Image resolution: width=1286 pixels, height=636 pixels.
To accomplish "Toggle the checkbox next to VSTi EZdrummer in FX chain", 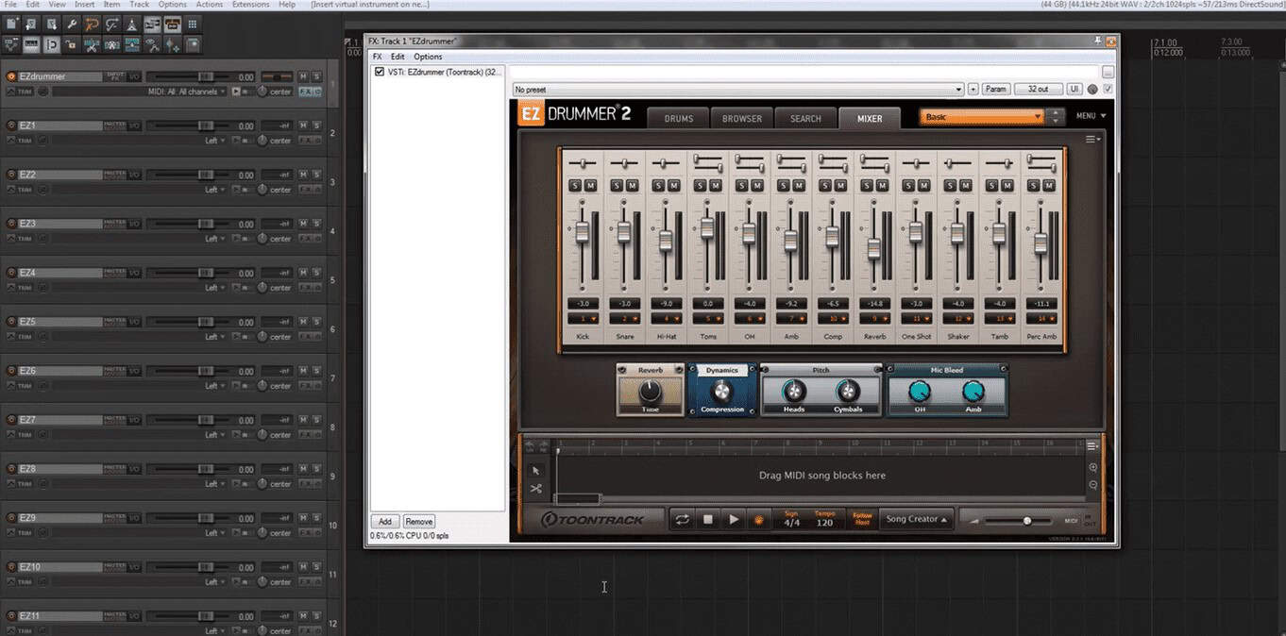I will (x=379, y=71).
